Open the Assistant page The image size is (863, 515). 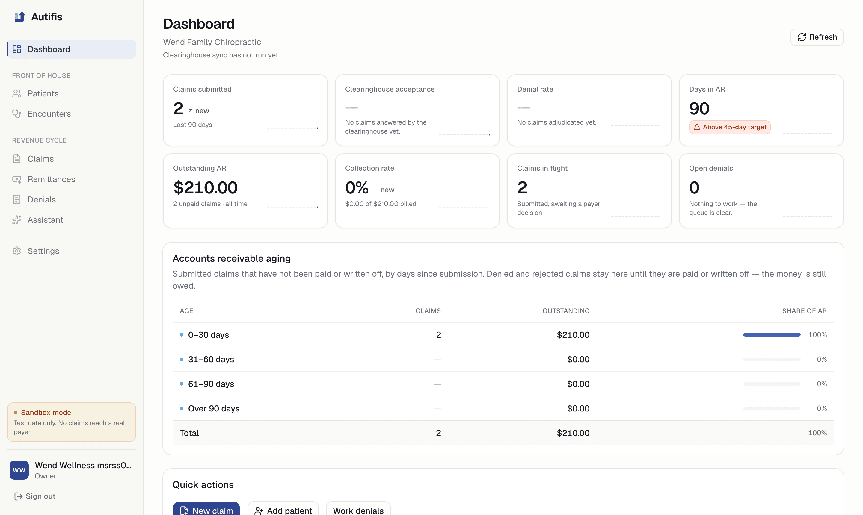(x=71, y=220)
